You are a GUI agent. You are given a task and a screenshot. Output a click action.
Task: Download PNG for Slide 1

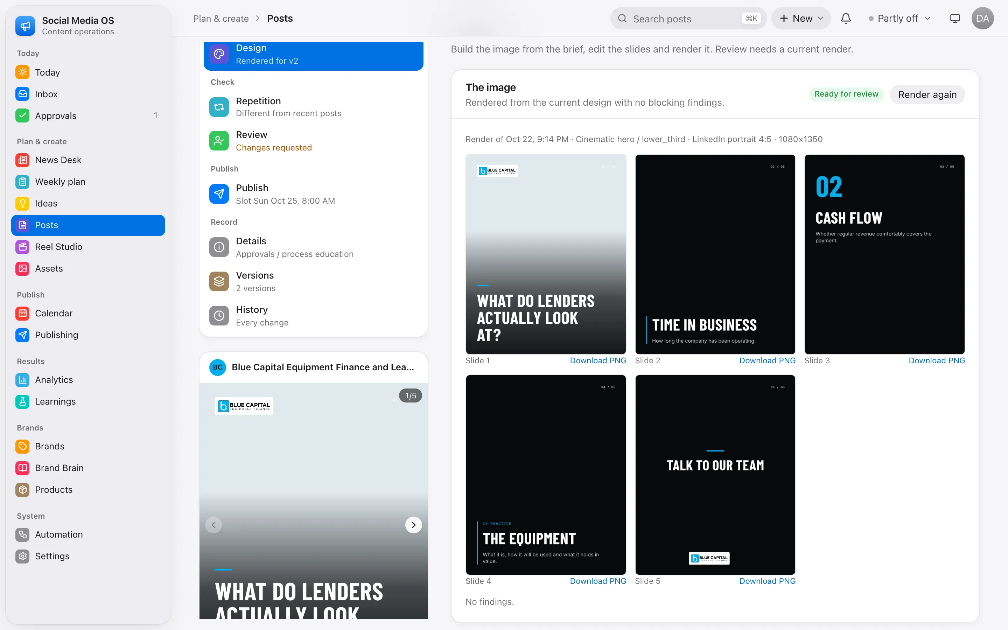tap(598, 360)
